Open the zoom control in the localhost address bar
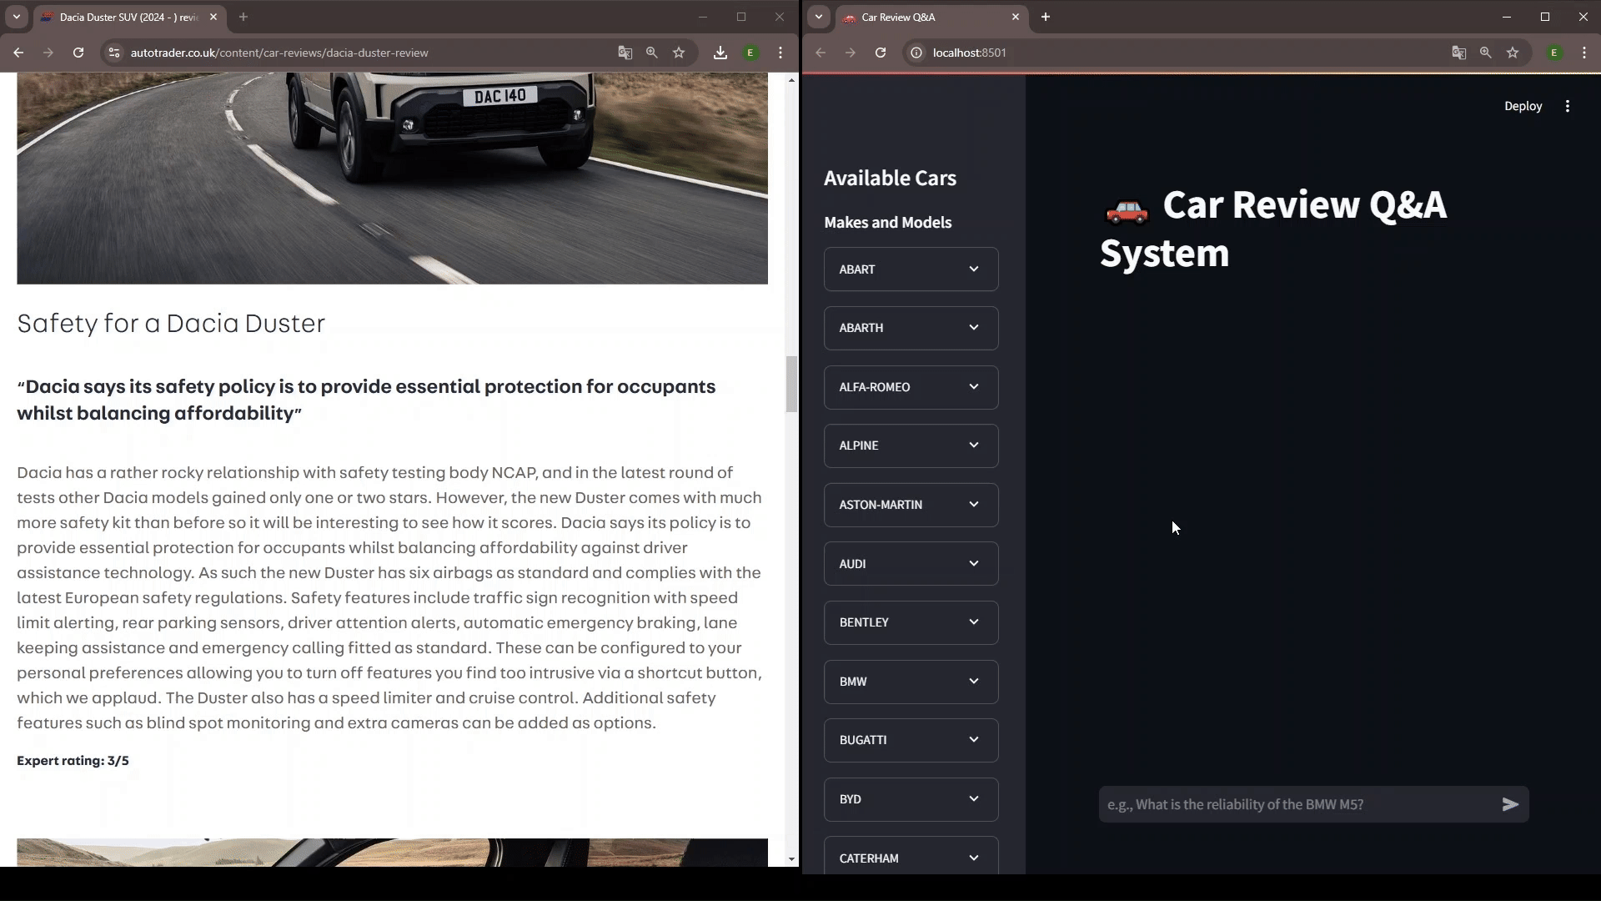Viewport: 1601px width, 901px height. pos(1486,53)
